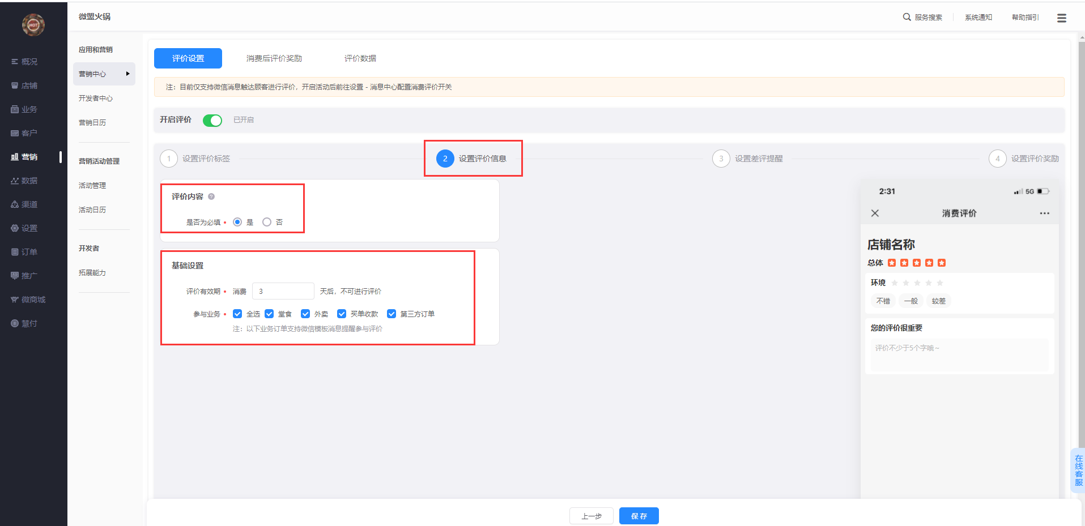The width and height of the screenshot is (1085, 526).
Task: Click the 保存 button
Action: [639, 516]
